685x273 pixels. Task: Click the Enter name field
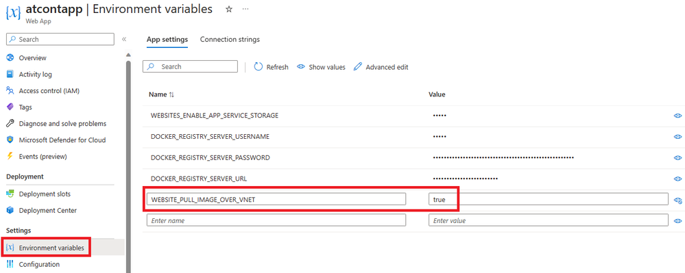(x=276, y=220)
